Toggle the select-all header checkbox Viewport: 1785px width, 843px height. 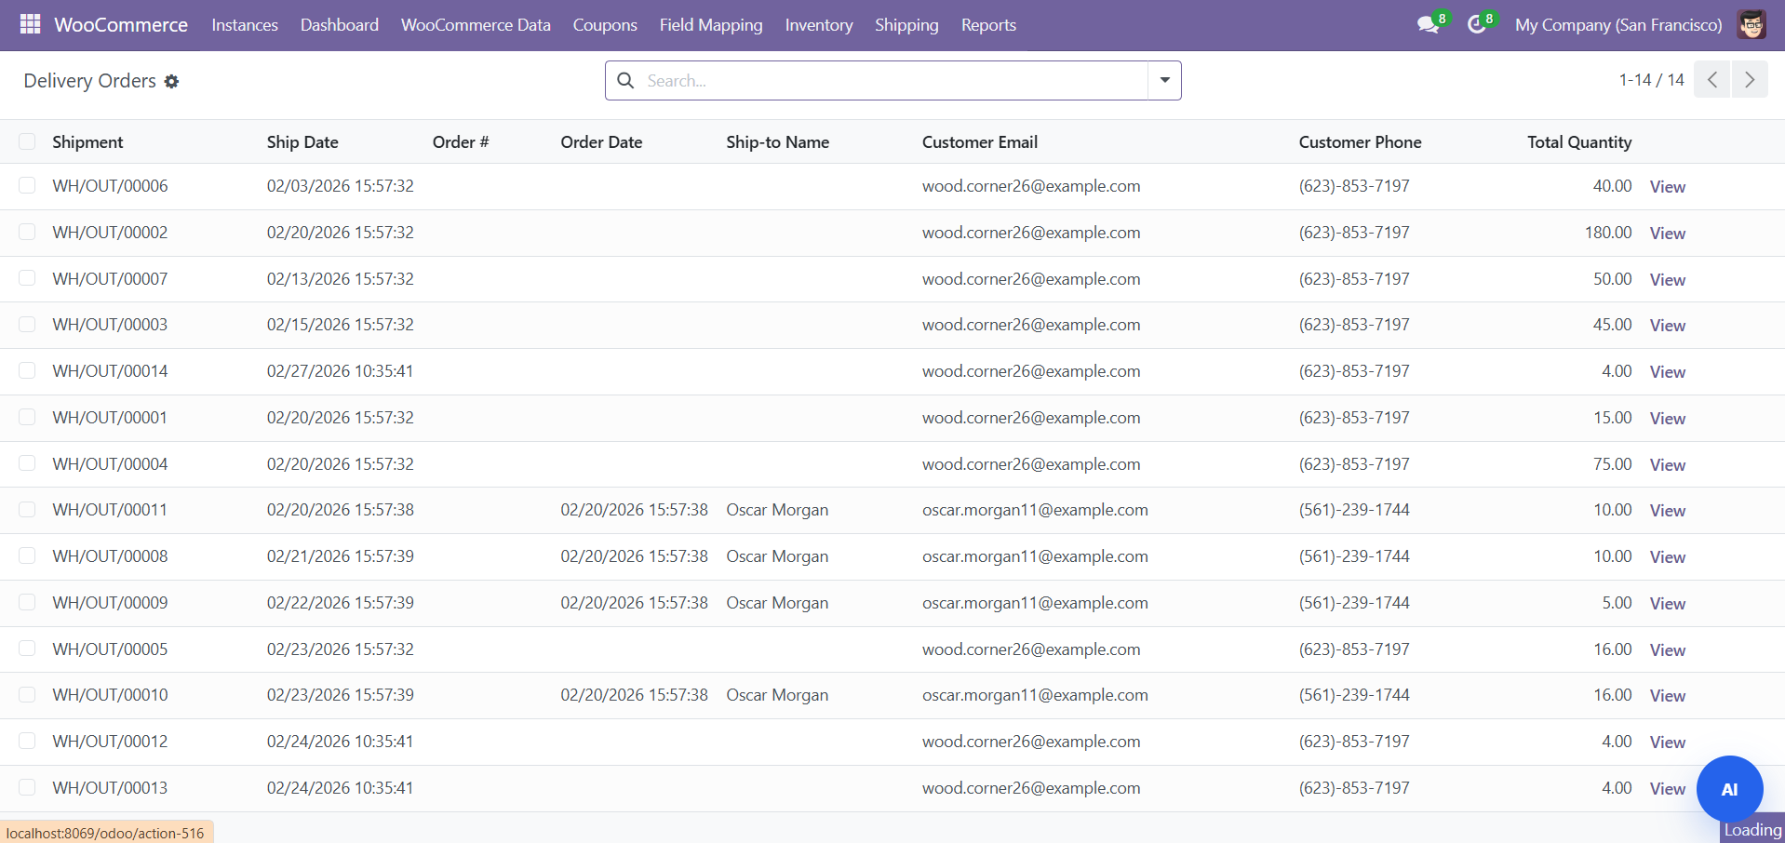click(27, 141)
